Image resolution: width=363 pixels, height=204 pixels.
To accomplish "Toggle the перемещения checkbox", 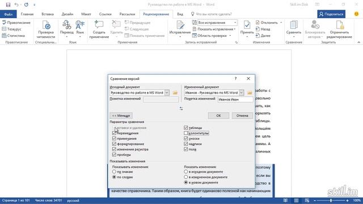I will (114, 133).
